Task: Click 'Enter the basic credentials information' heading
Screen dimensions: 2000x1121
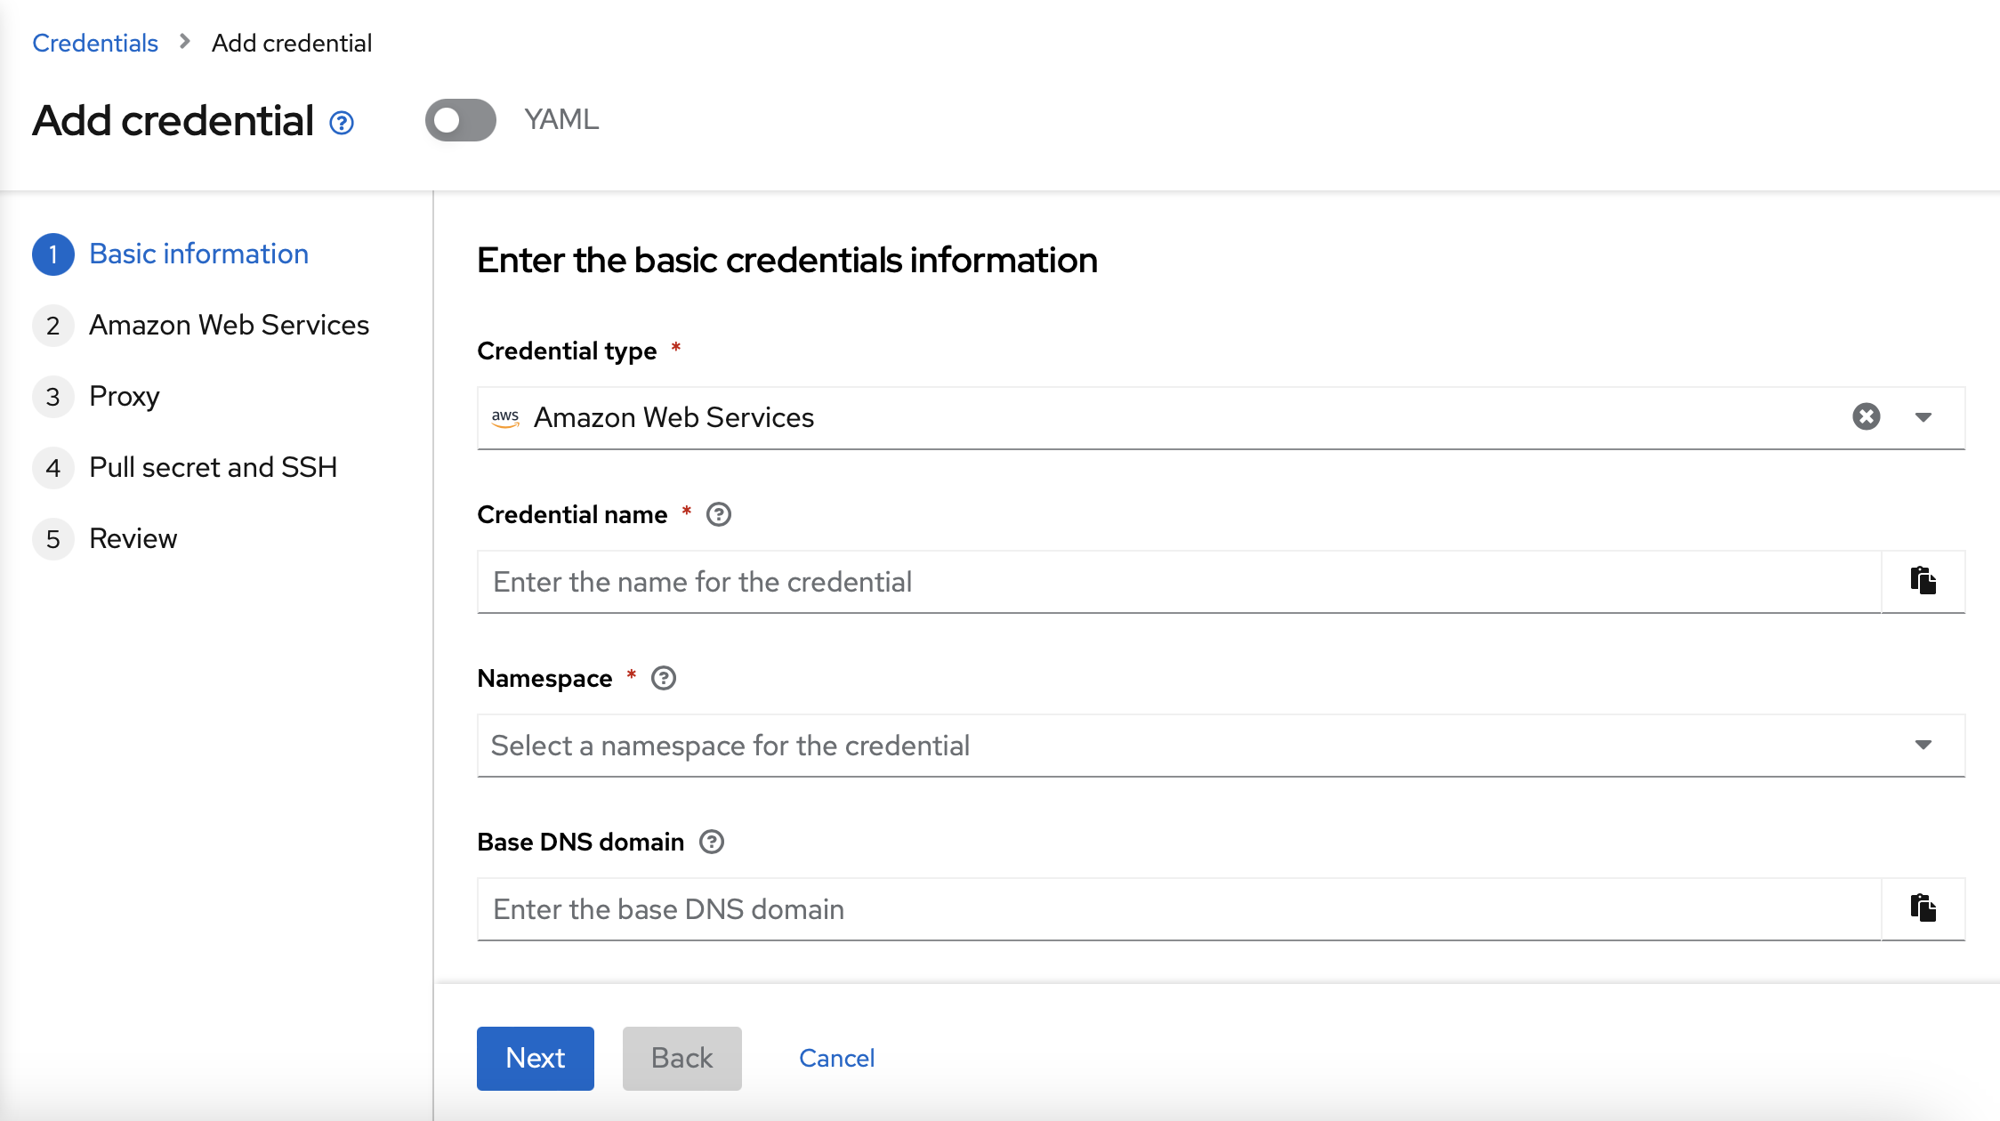Action: (787, 260)
